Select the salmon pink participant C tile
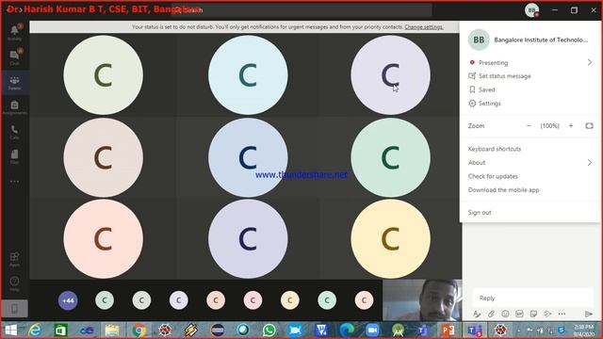This screenshot has width=603, height=339. tap(103, 238)
